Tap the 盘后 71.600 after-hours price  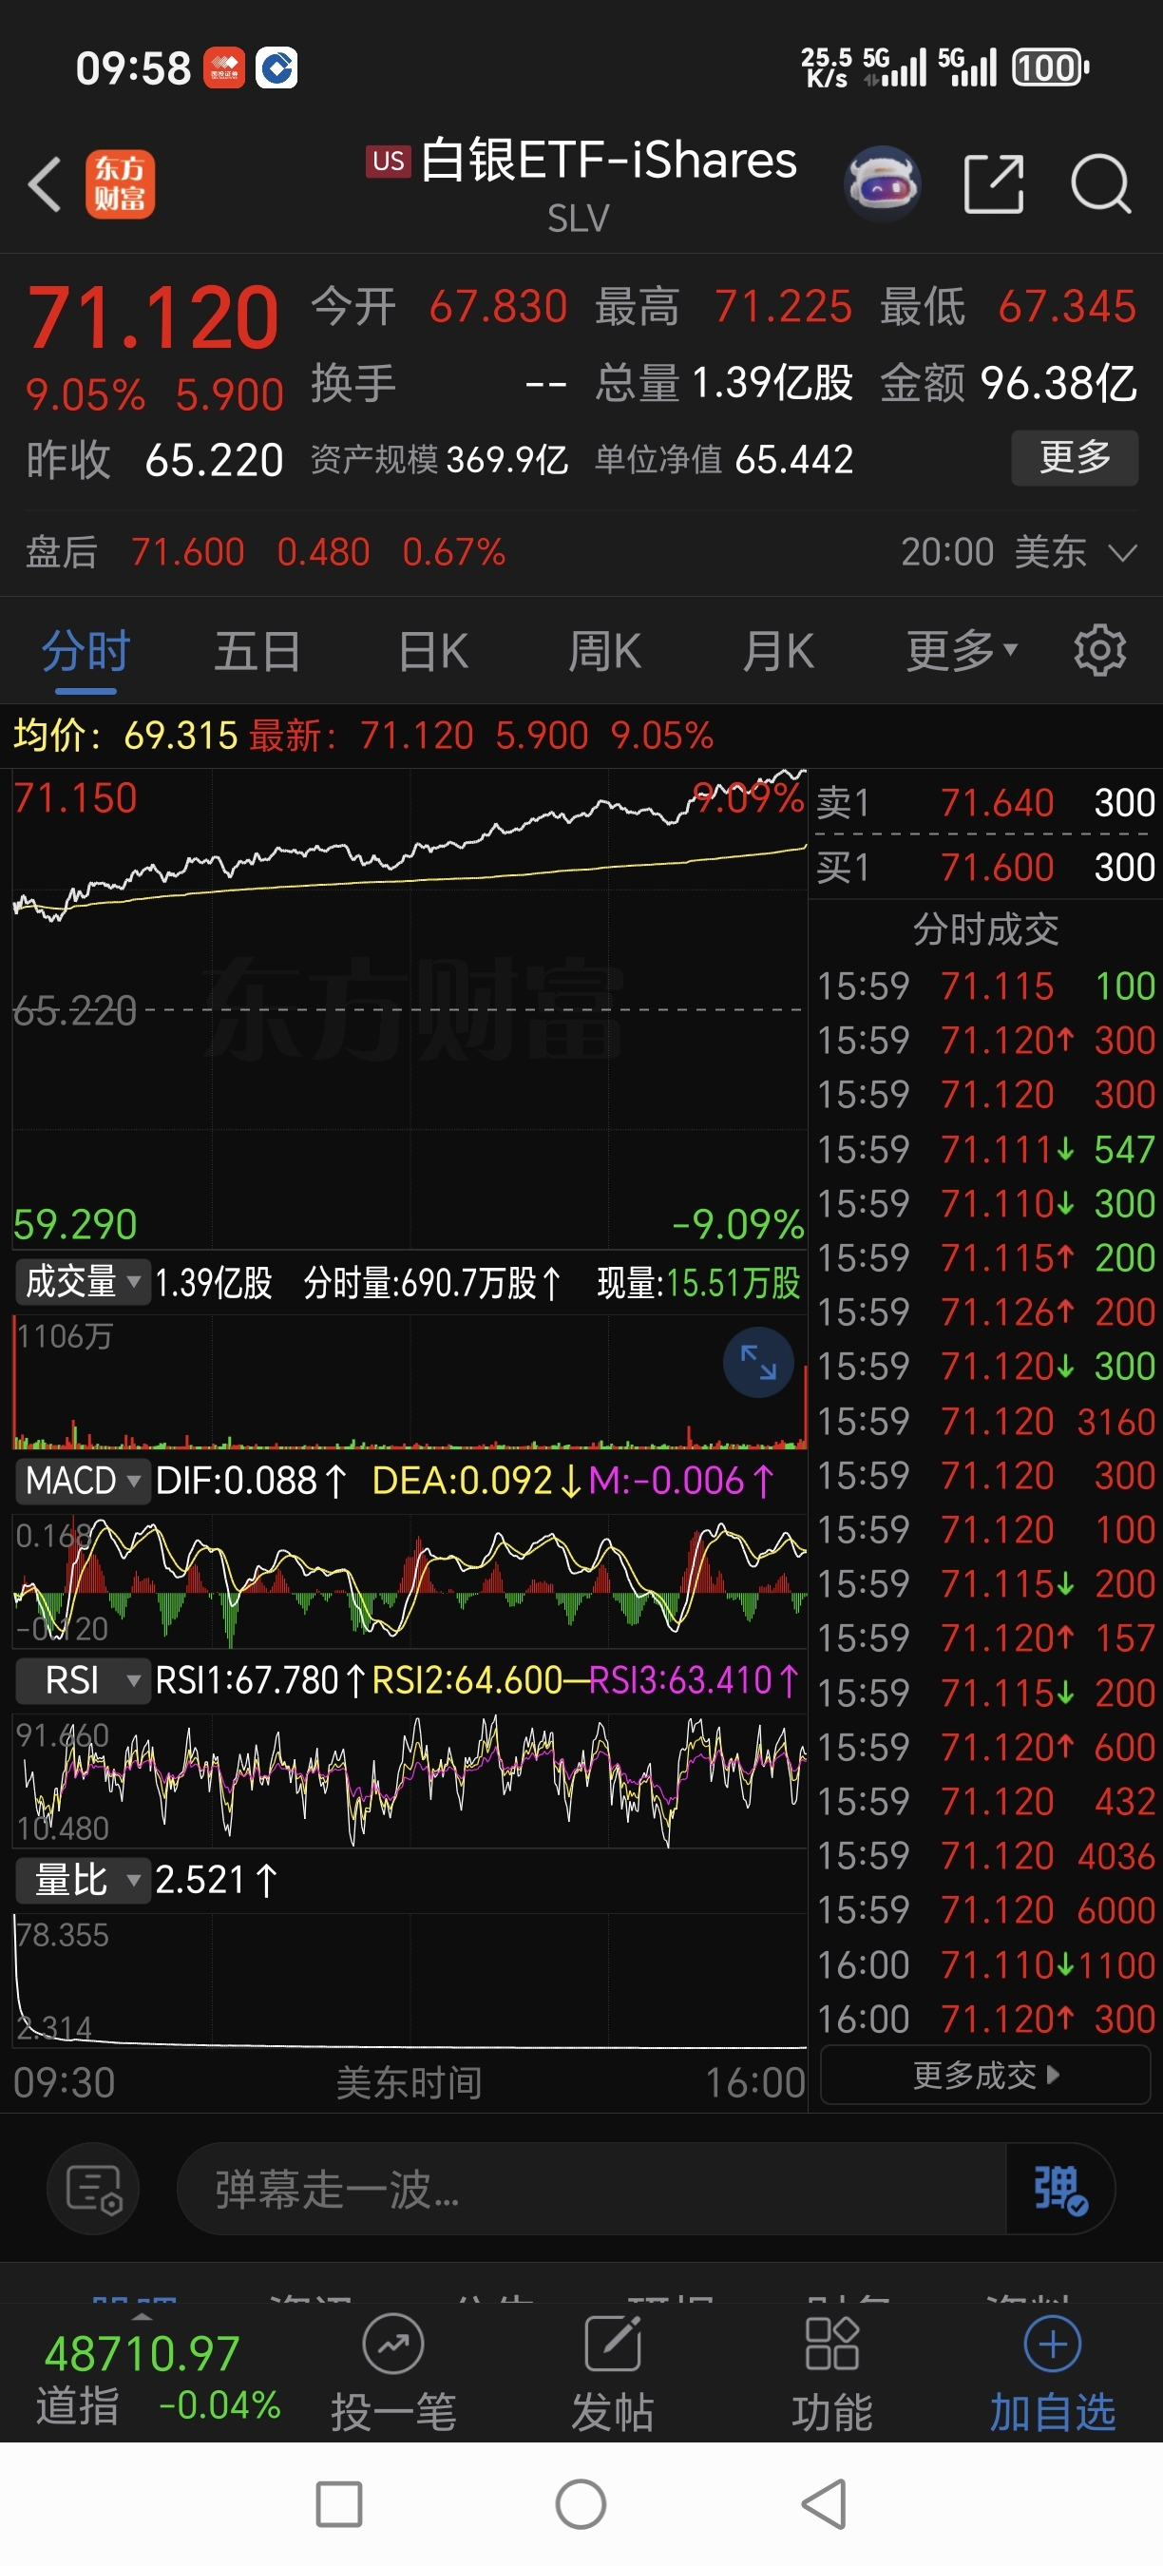click(187, 552)
